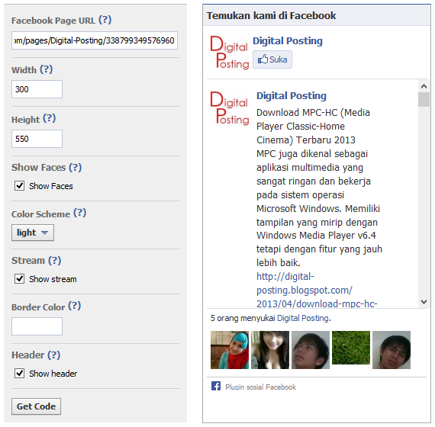This screenshot has height=427, width=435.
Task: Disable the Show header checkbox
Action: pyautogui.click(x=19, y=373)
